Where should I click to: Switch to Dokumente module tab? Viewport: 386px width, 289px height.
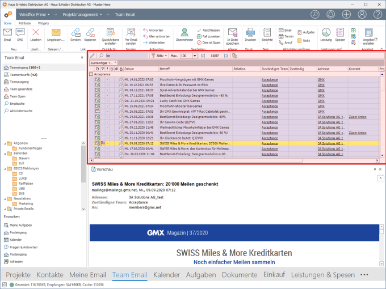coord(240,275)
